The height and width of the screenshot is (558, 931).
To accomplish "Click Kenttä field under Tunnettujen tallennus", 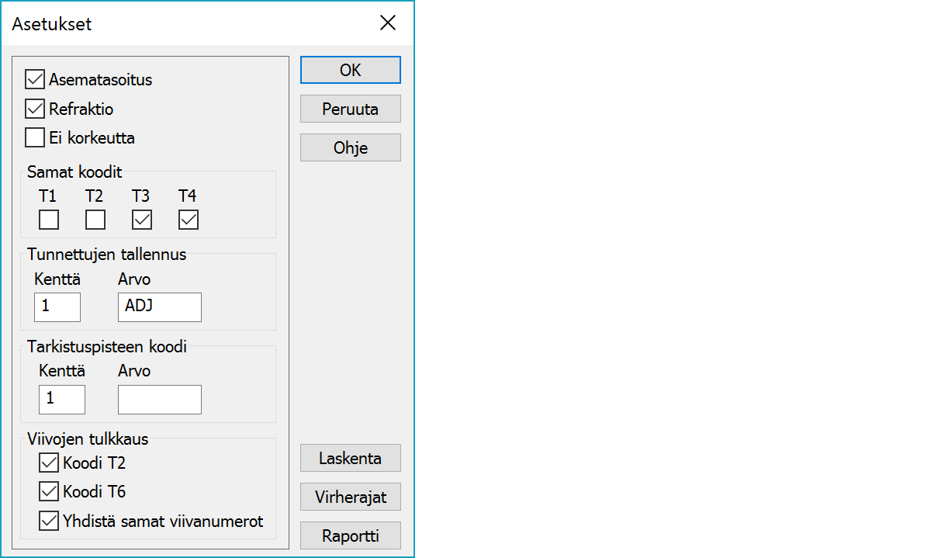I will coord(57,307).
